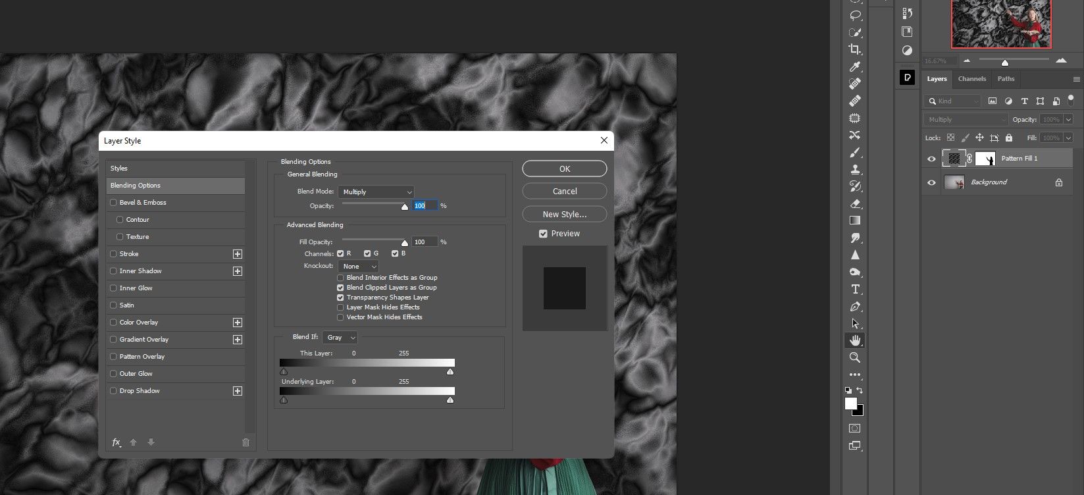This screenshot has width=1084, height=495.
Task: Select the Zoom tool
Action: (855, 357)
